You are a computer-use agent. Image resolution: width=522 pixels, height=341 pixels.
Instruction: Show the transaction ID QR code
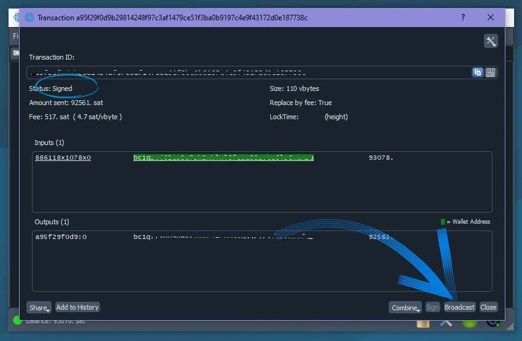(x=490, y=73)
